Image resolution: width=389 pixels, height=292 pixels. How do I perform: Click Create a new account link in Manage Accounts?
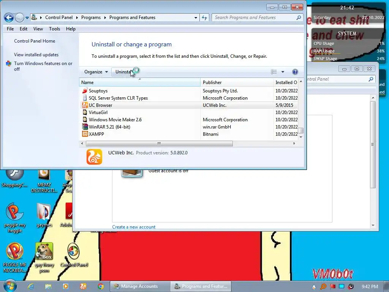click(134, 227)
